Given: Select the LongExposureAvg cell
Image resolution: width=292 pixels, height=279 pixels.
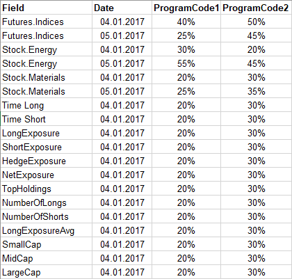Looking at the screenshot, I should coord(47,230).
